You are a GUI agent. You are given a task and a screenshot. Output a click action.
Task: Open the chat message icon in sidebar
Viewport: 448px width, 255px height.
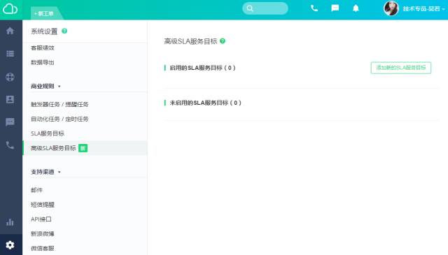(10, 122)
